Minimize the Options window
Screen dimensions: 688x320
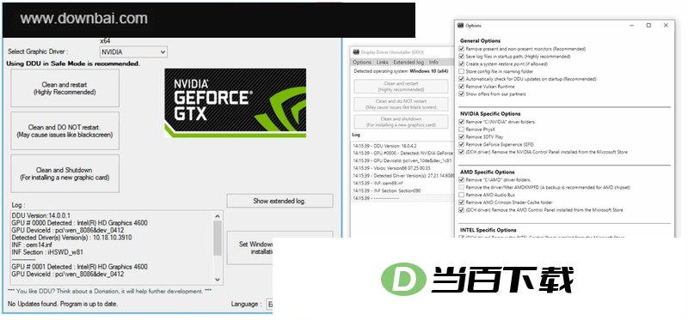[x=632, y=26]
